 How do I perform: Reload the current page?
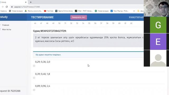click(7, 7)
